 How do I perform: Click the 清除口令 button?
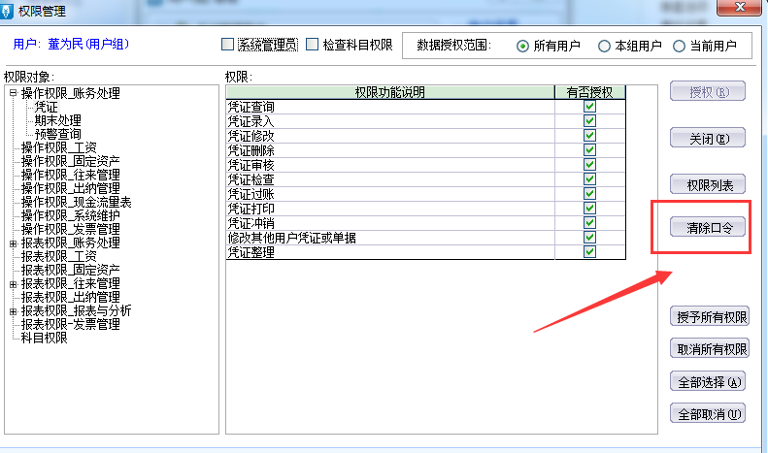[708, 227]
